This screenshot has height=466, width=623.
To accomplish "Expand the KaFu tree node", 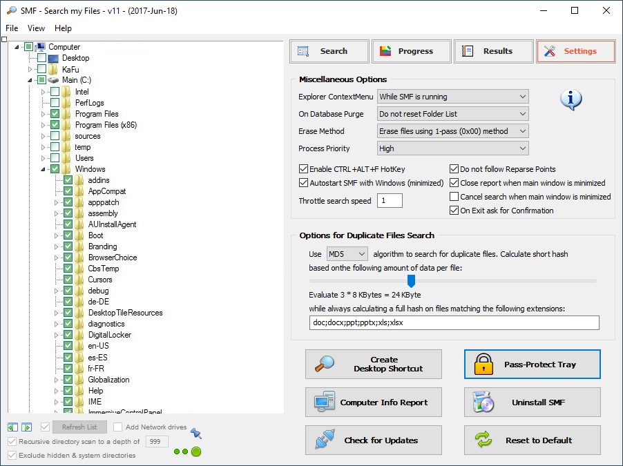I will [30, 69].
